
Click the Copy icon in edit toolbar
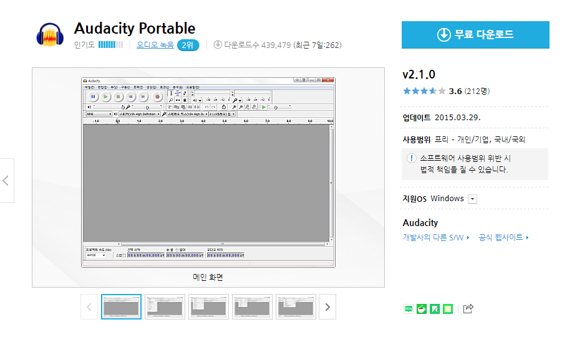coord(176,107)
